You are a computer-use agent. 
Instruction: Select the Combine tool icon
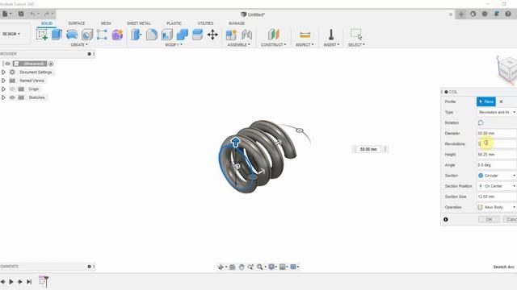182,35
